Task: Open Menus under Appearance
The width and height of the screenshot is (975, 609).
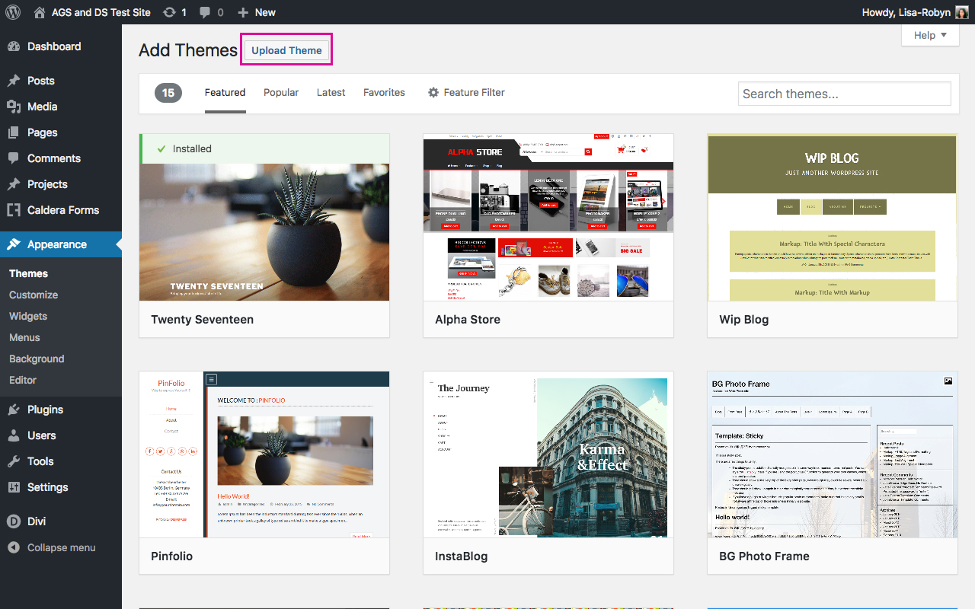Action: pos(24,337)
